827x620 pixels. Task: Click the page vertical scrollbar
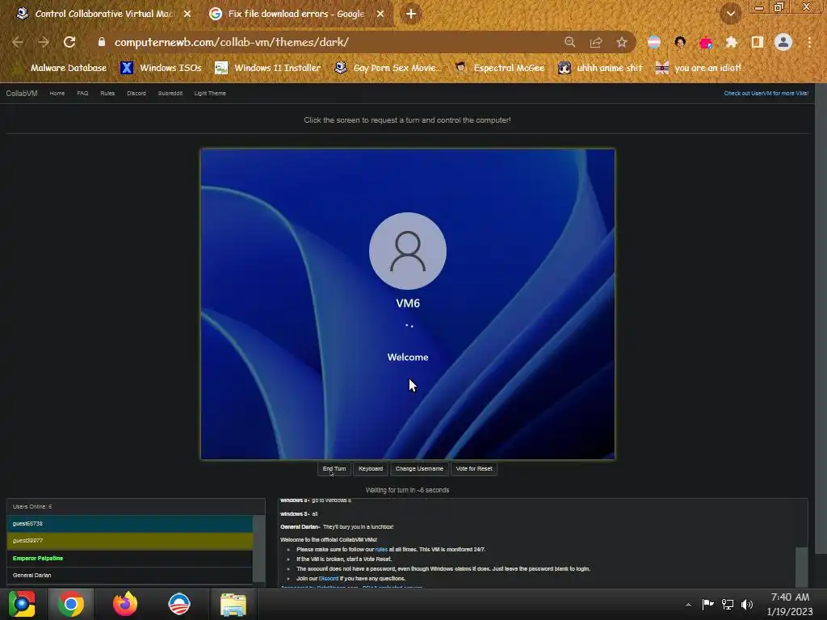pyautogui.click(x=821, y=318)
